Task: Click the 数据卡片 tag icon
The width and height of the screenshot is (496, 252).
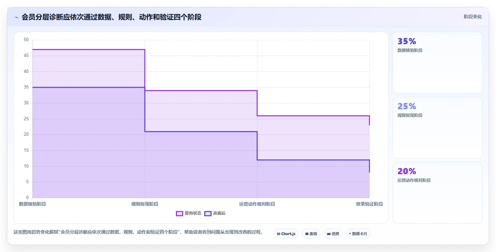Action: click(x=350, y=234)
